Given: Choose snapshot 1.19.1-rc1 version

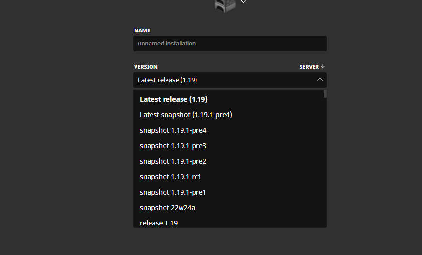Looking at the screenshot, I should (170, 177).
